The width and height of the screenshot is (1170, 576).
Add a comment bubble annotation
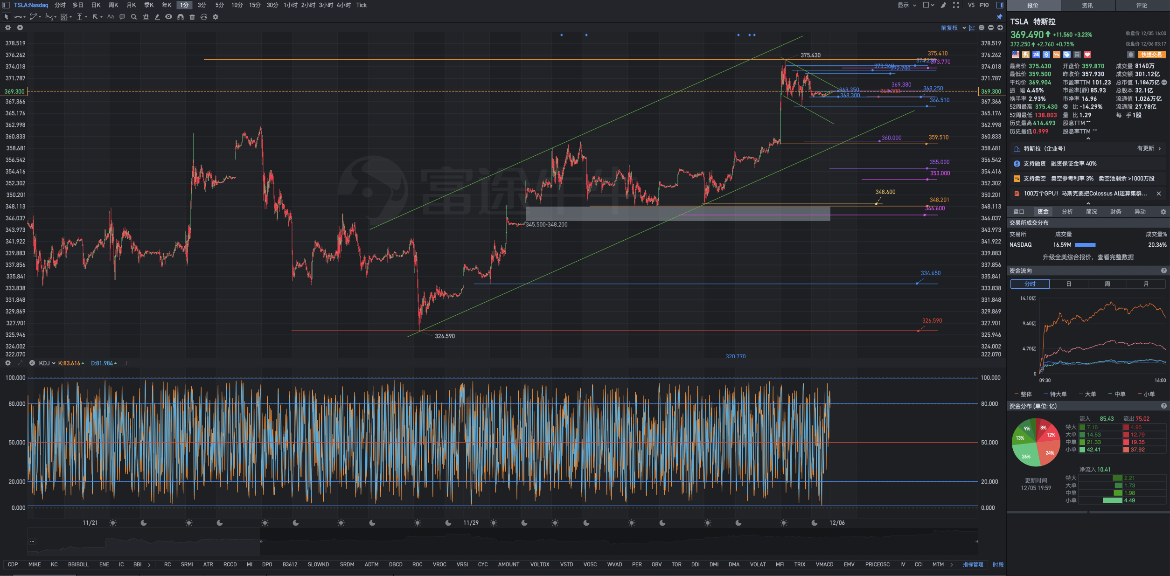(122, 17)
